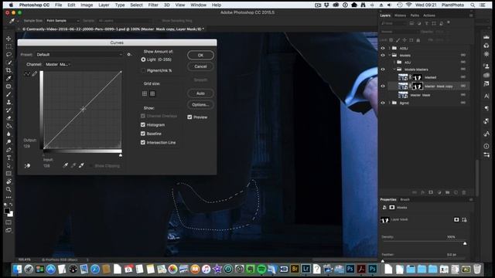Viewport: 495px width, 278px height.
Task: Click OK in Curves dialog
Action: (200, 55)
